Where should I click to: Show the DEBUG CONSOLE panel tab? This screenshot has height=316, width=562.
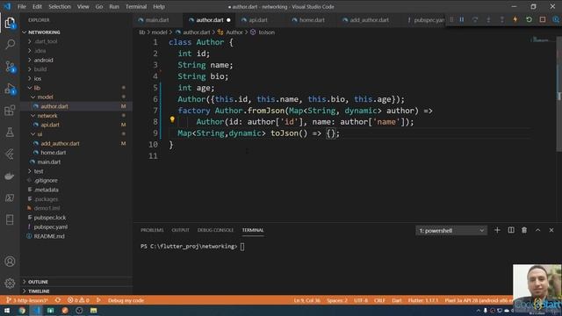[x=215, y=230]
